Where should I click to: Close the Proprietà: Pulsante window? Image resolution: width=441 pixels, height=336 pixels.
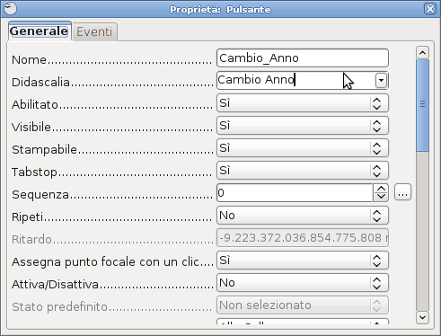click(430, 9)
